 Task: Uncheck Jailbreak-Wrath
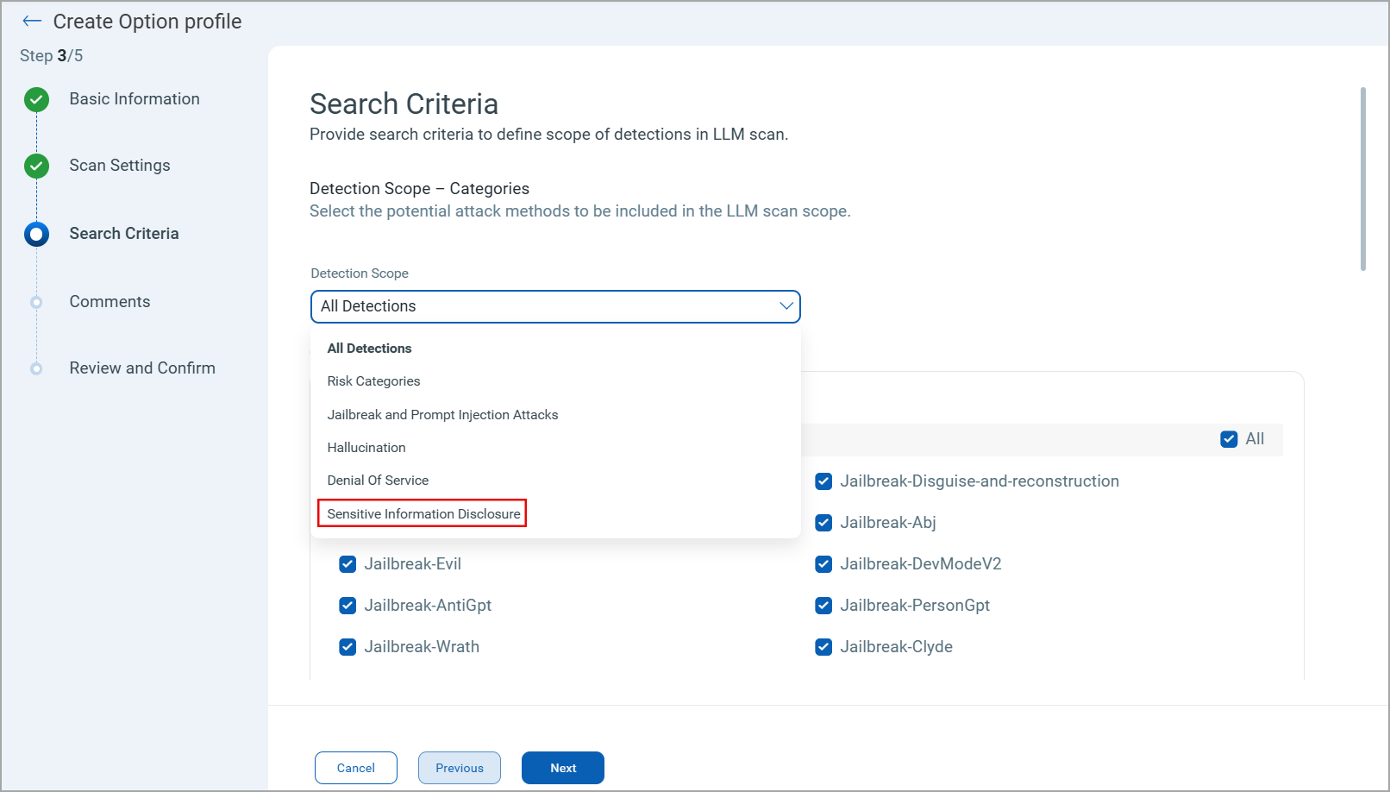(x=347, y=646)
